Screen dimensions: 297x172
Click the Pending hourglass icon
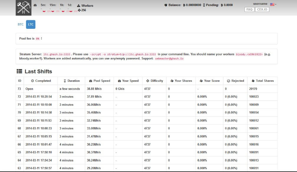click(x=204, y=5)
